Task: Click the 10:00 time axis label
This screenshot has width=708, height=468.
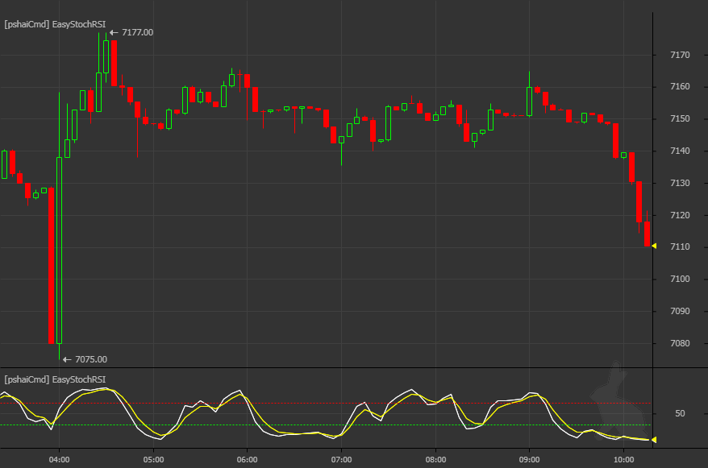Action: click(623, 460)
